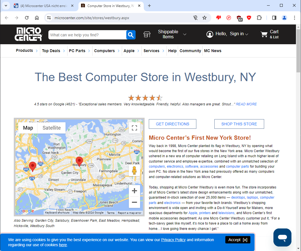
Task: Click the red circular slashed extension icon
Action: (229, 18)
